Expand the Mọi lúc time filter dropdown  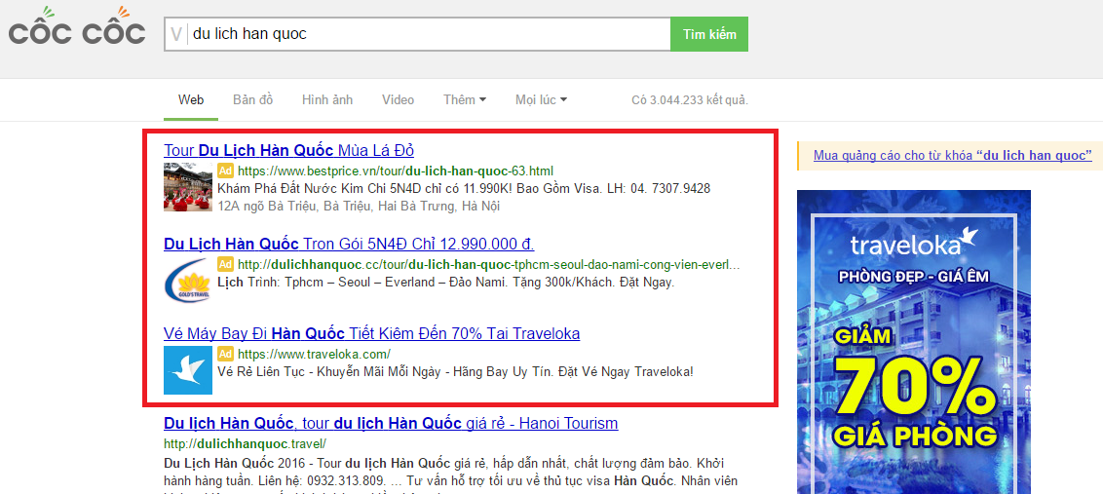[541, 100]
